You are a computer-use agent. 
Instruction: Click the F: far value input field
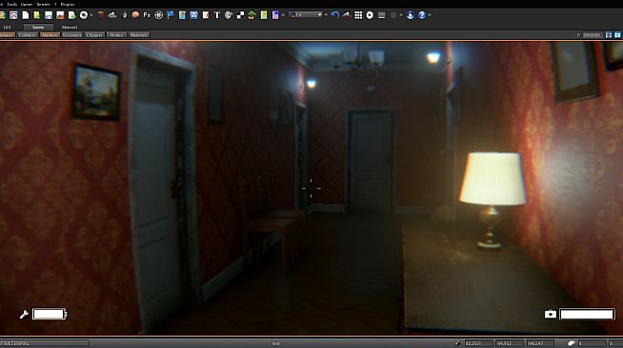pyautogui.click(x=593, y=35)
